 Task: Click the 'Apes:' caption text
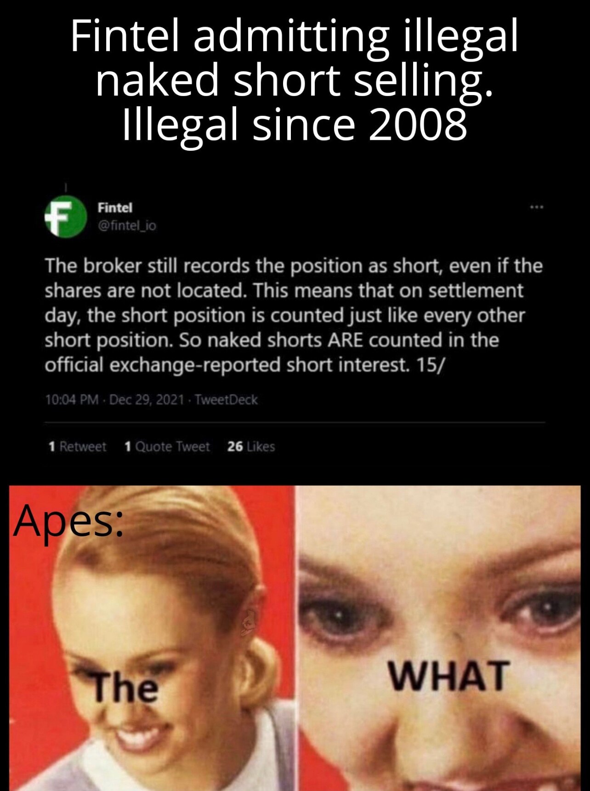(x=69, y=521)
